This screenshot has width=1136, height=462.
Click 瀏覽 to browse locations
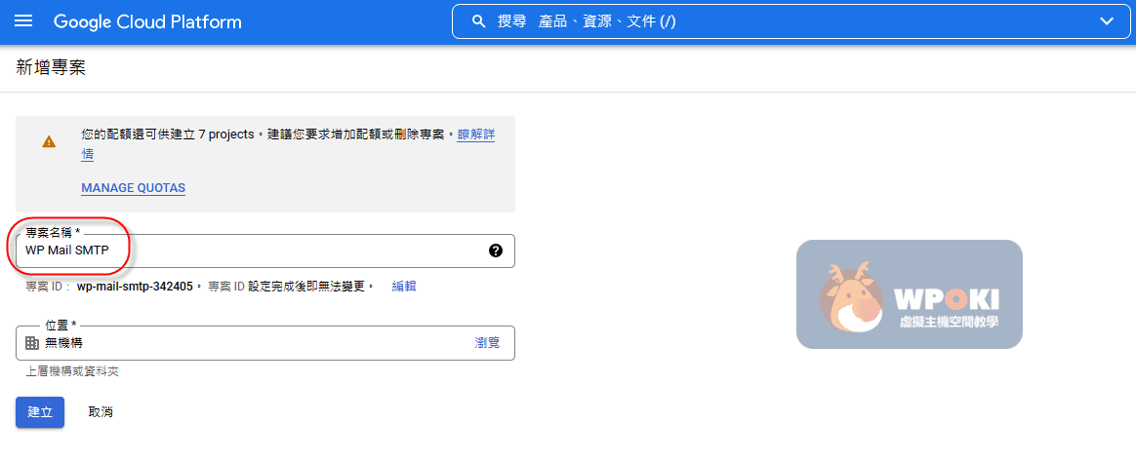pyautogui.click(x=487, y=343)
